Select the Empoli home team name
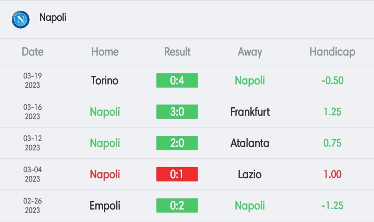374x222 pixels. click(x=105, y=206)
